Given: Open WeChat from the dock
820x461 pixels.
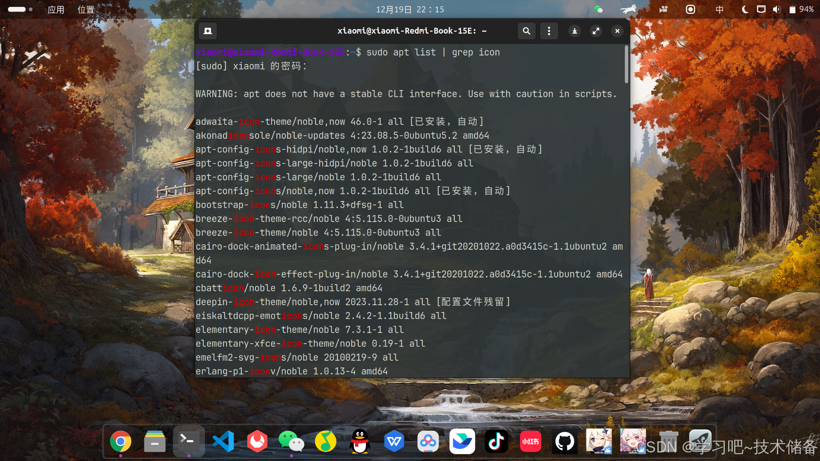Looking at the screenshot, I should click(291, 442).
